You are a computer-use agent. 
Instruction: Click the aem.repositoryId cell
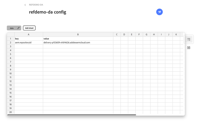[x=29, y=43]
